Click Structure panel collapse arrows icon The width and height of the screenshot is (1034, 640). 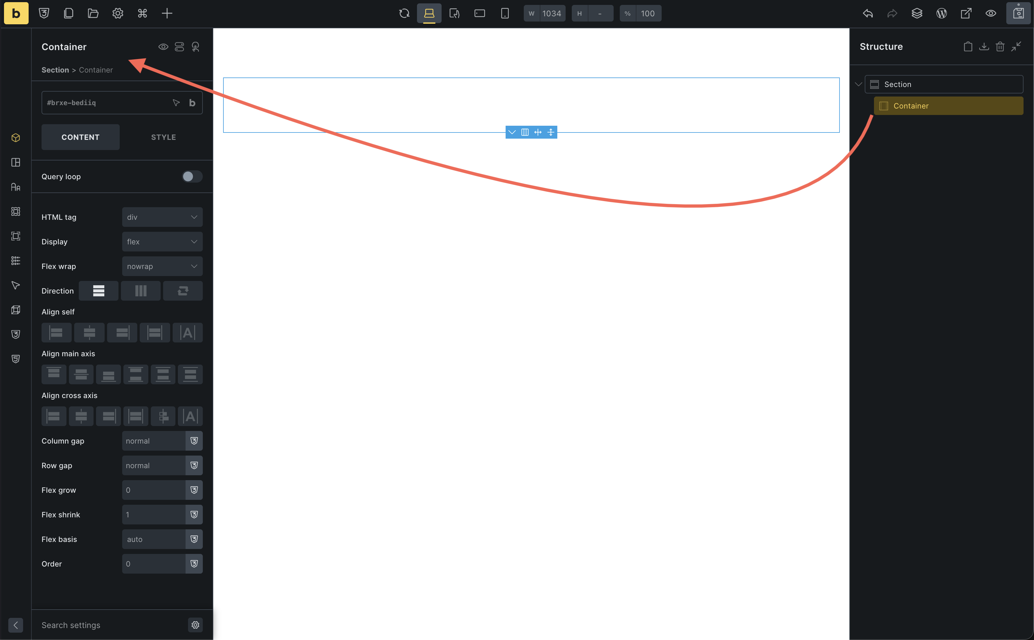(1016, 46)
